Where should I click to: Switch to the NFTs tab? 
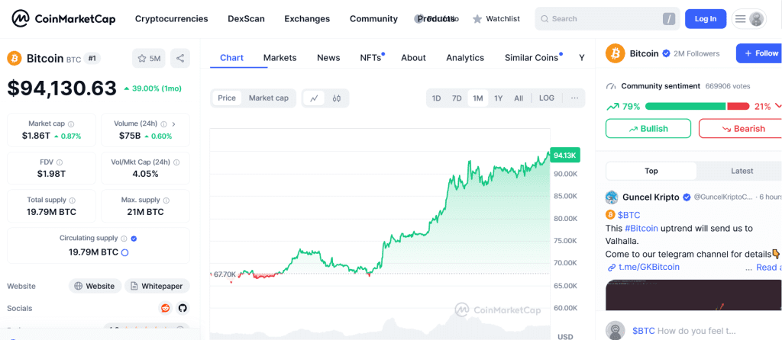point(370,58)
